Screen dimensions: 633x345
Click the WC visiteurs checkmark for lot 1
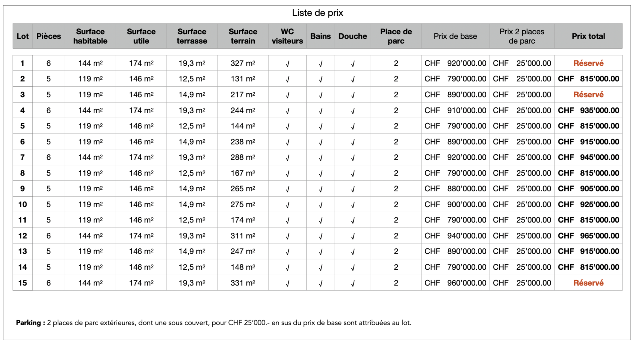[x=287, y=64]
